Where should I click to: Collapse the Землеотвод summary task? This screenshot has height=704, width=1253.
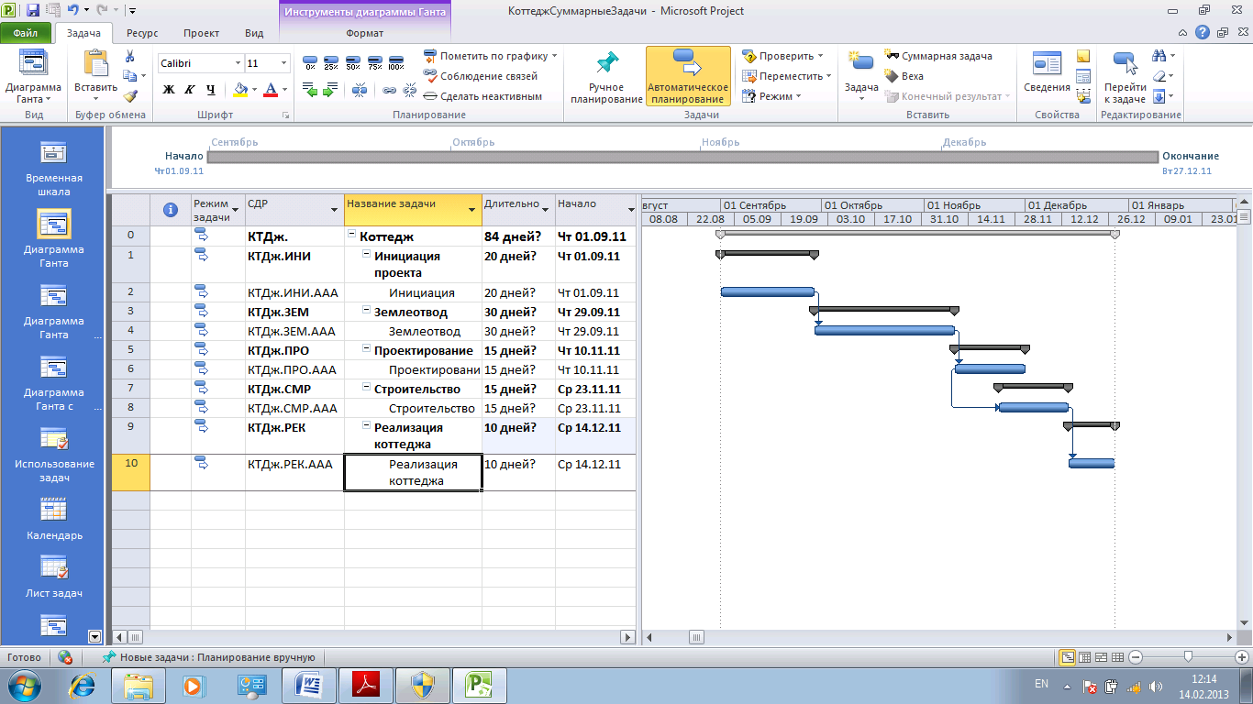[367, 312]
